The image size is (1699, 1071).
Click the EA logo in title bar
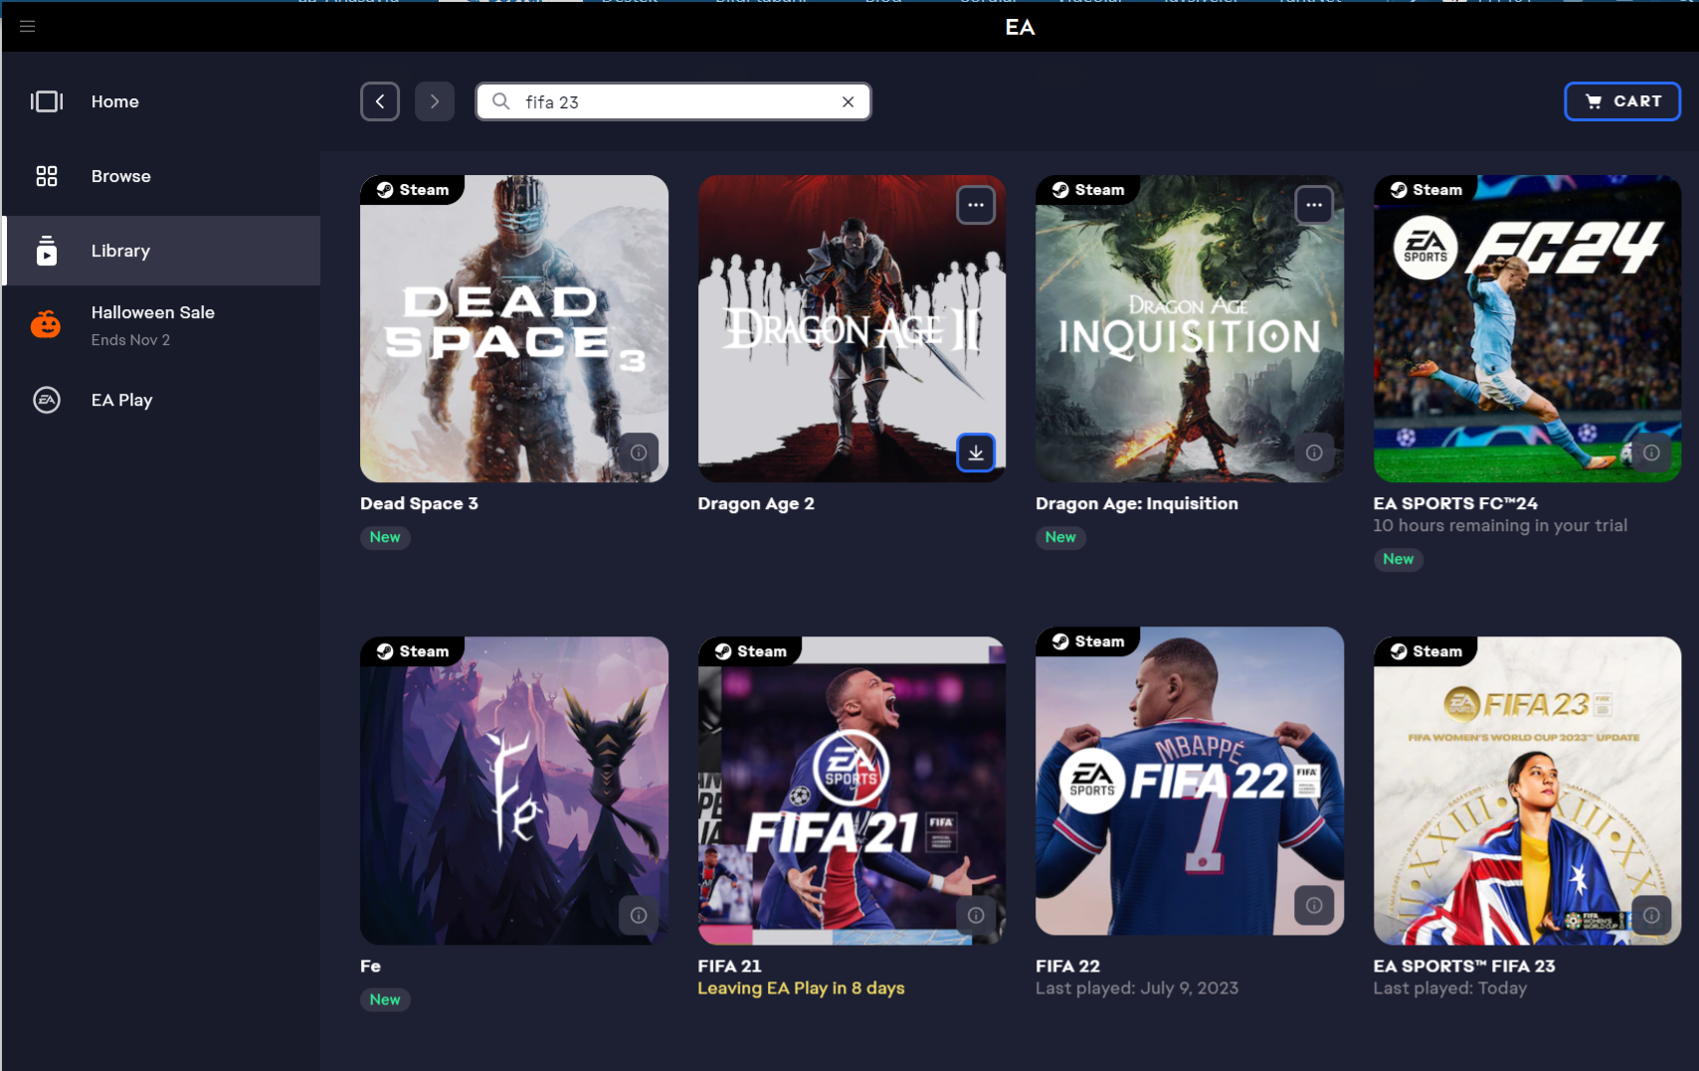(1020, 27)
